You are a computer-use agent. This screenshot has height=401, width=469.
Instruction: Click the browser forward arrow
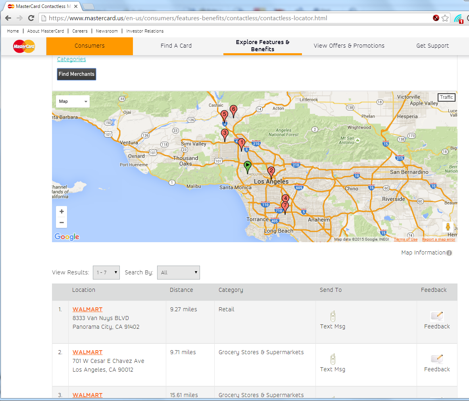[19, 18]
